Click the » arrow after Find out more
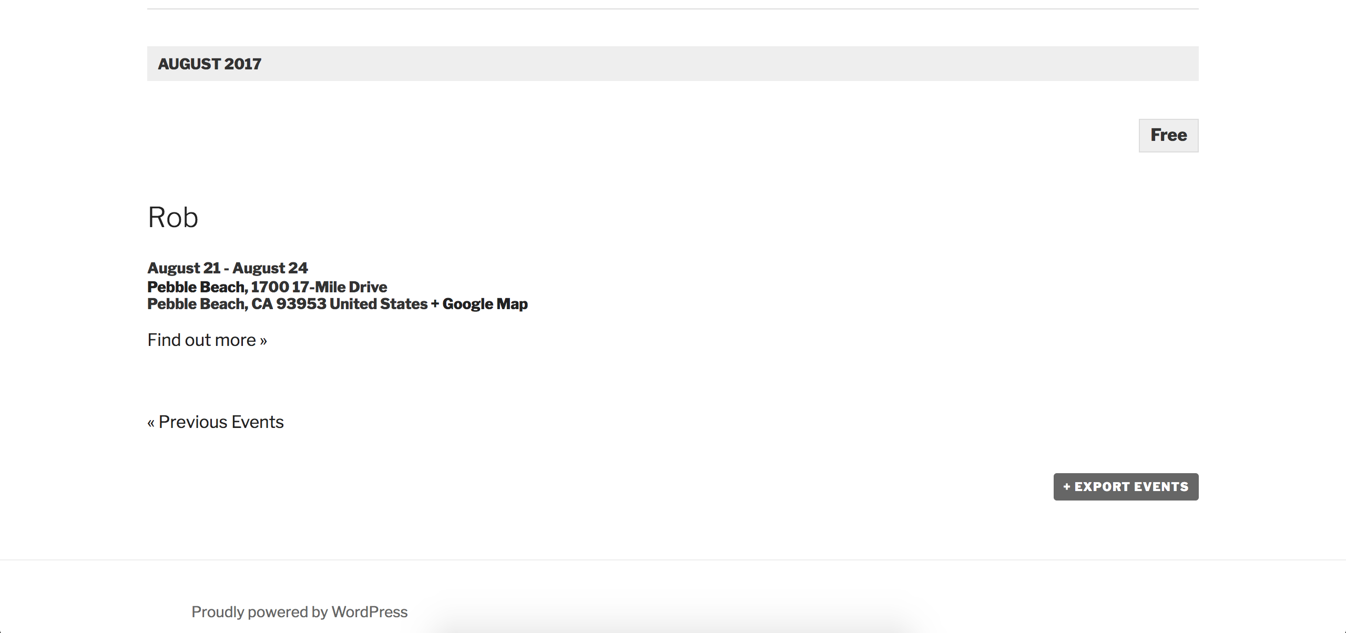Viewport: 1346px width, 633px height. pos(263,341)
